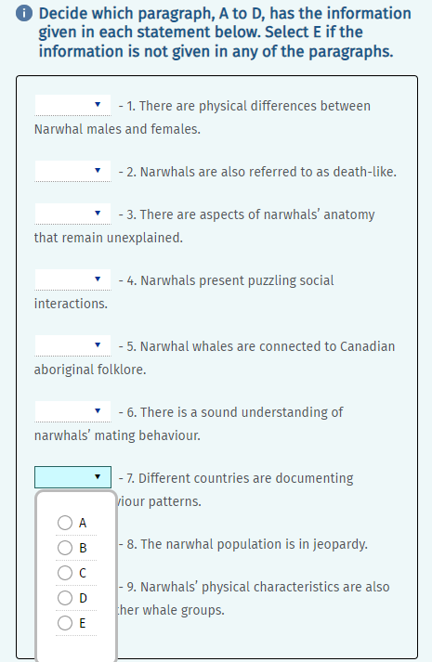Collapse the open dropdown for statement 7
The height and width of the screenshot is (662, 432).
point(72,477)
